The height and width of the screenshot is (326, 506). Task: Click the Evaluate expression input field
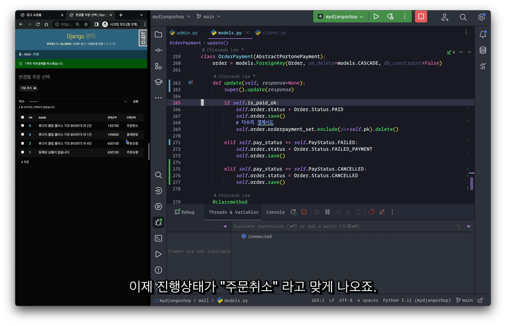[x=342, y=226]
